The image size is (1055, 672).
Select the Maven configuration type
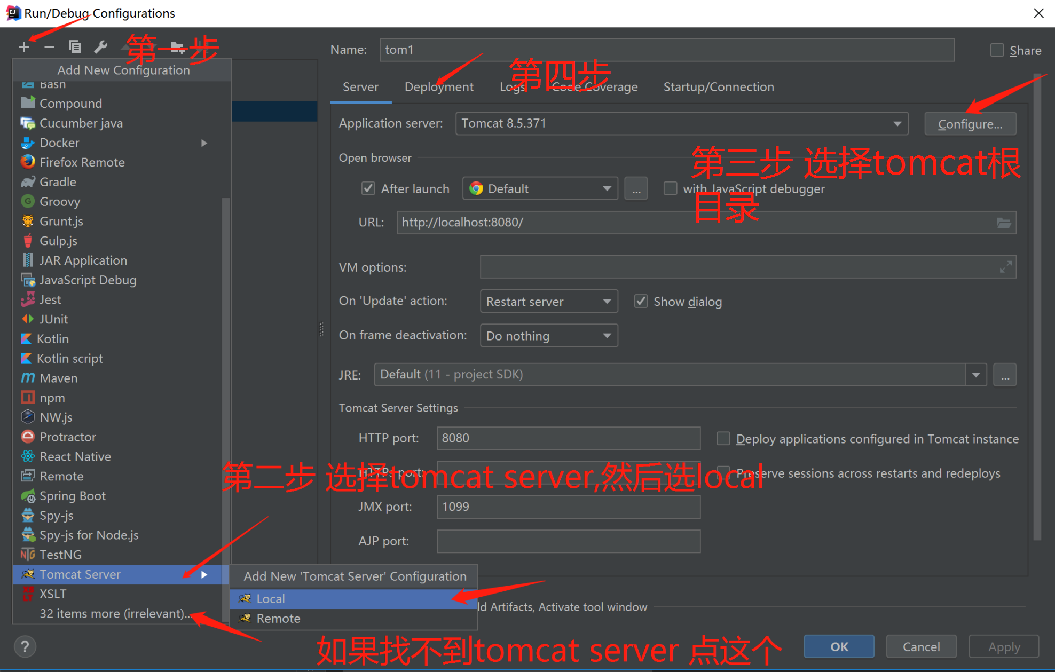[58, 378]
